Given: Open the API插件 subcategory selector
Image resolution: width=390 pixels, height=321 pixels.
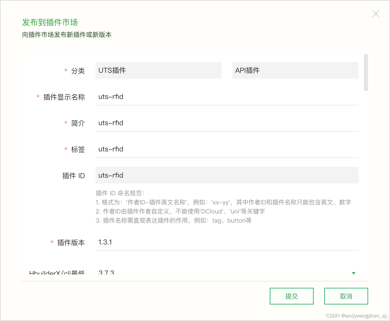Looking at the screenshot, I should pyautogui.click(x=295, y=70).
